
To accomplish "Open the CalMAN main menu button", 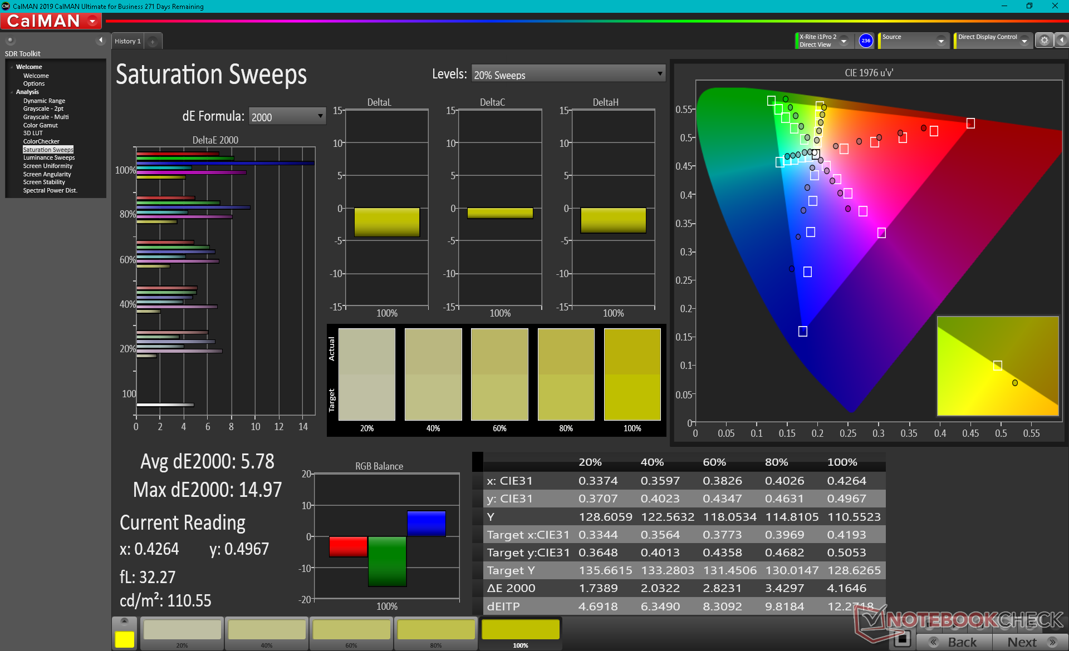I will pyautogui.click(x=51, y=21).
